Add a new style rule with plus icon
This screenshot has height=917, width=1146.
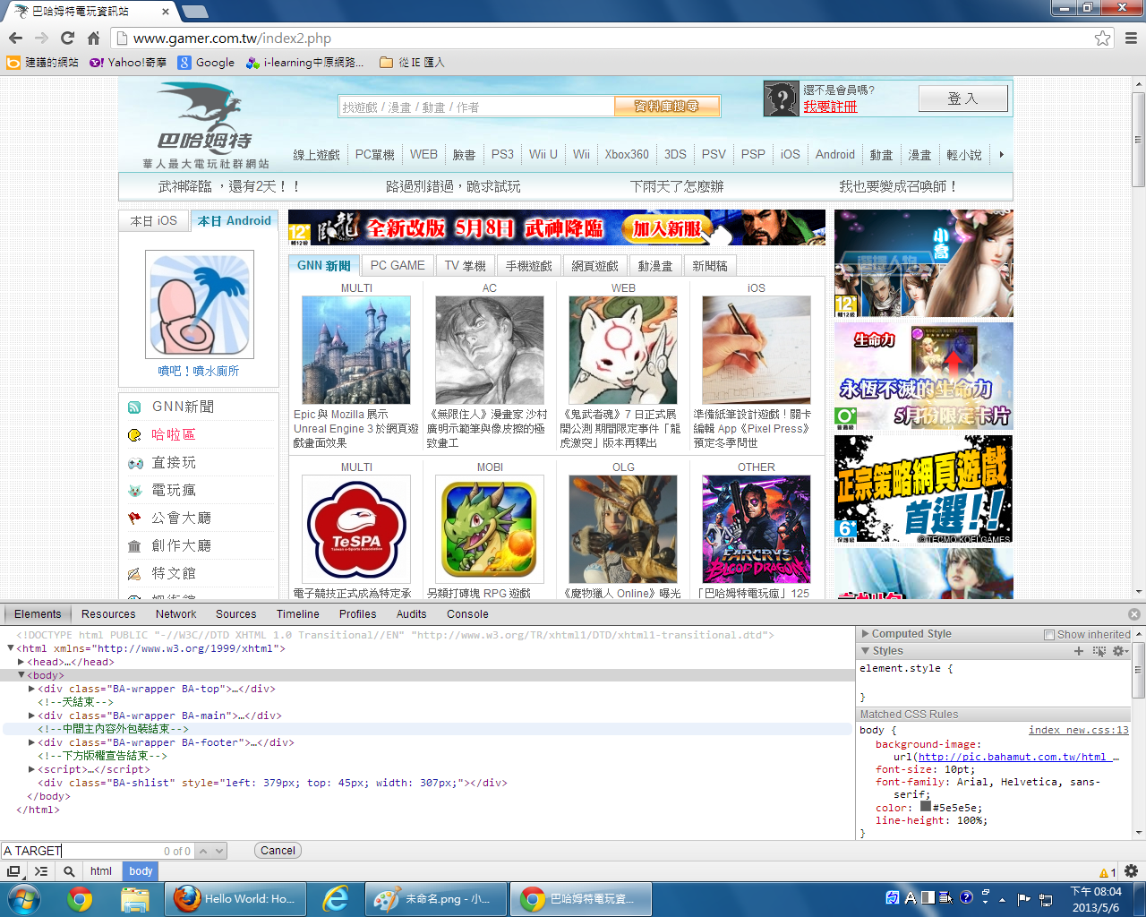1079,651
